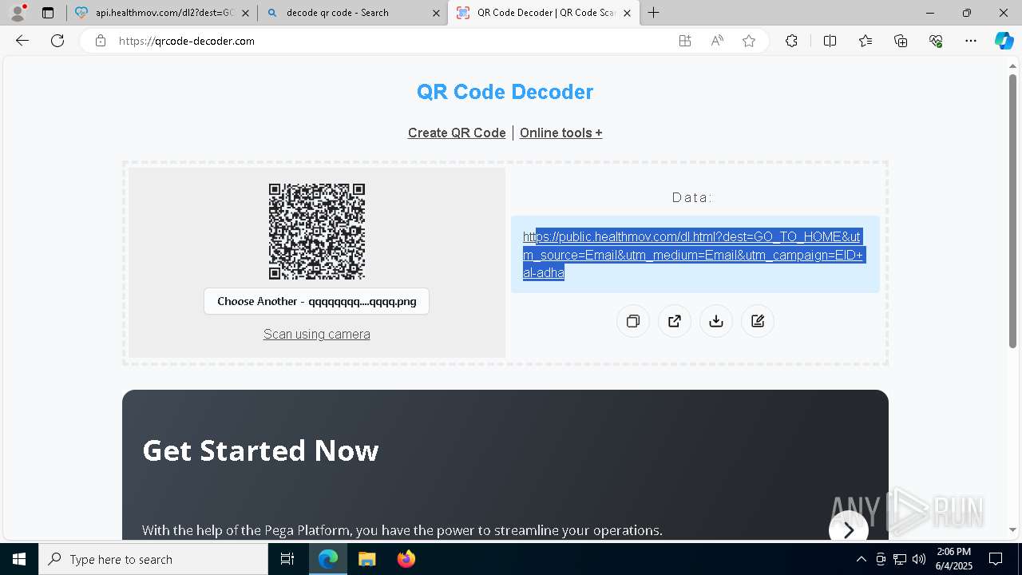Show hidden system tray icons
This screenshot has height=575, width=1022.
point(861,559)
